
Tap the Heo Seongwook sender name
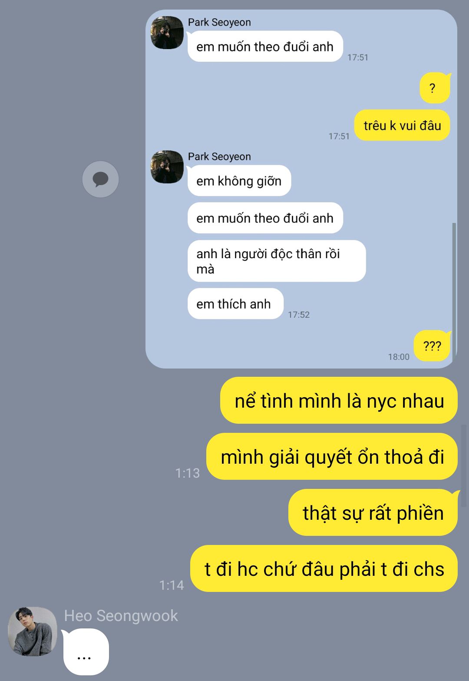coord(121,615)
